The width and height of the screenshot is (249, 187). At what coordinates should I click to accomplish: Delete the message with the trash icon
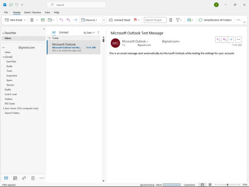pyautogui.click(x=32, y=20)
